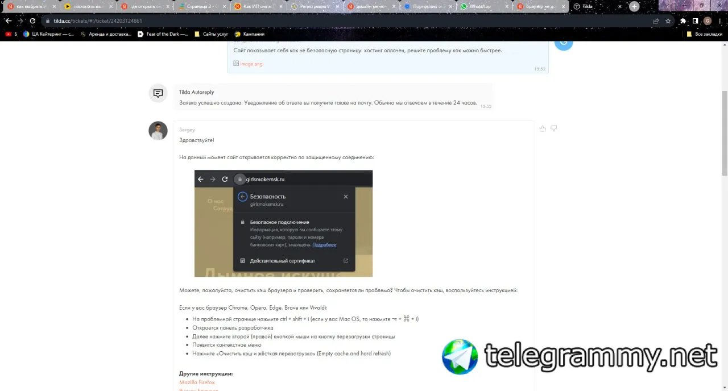Switch to the WhatsApp tab
Screen dimensions: 728x391
tap(484, 7)
